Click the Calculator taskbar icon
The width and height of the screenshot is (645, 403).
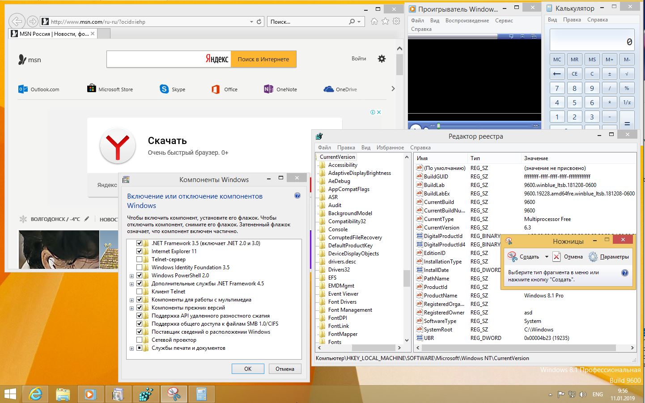point(201,394)
